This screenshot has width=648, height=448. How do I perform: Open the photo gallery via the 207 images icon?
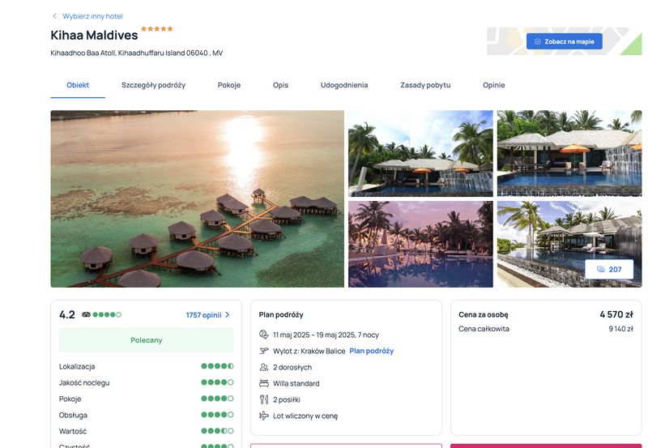tap(601, 270)
